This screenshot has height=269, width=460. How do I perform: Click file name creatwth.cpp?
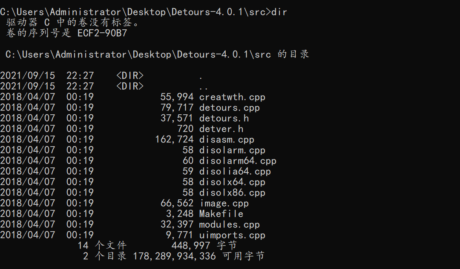(x=232, y=97)
